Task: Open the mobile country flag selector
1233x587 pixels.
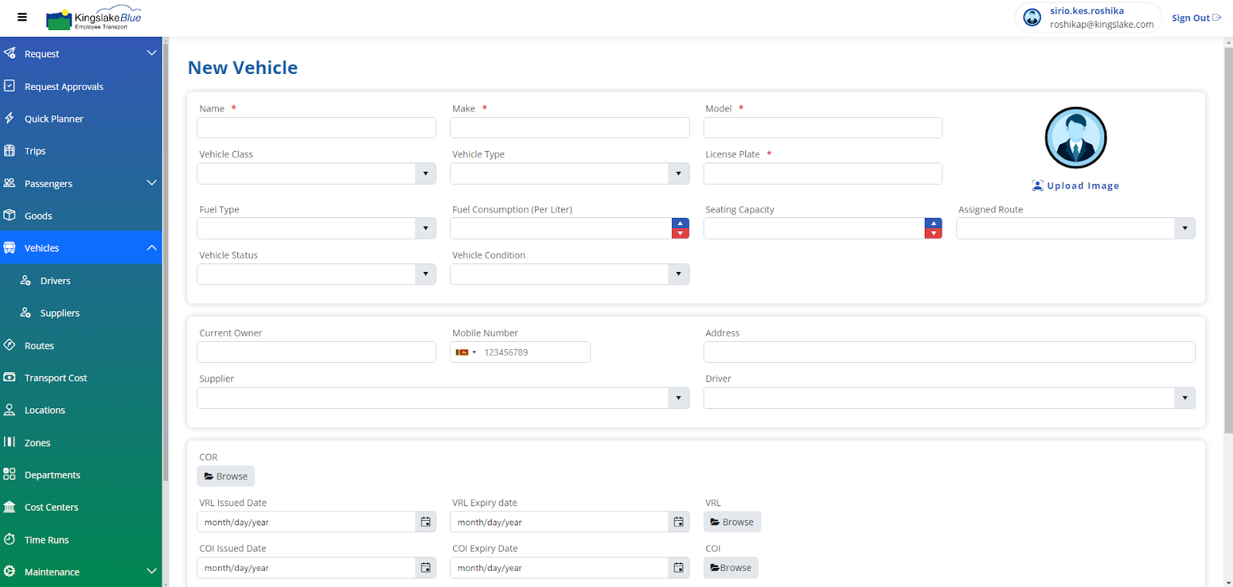Action: (465, 352)
